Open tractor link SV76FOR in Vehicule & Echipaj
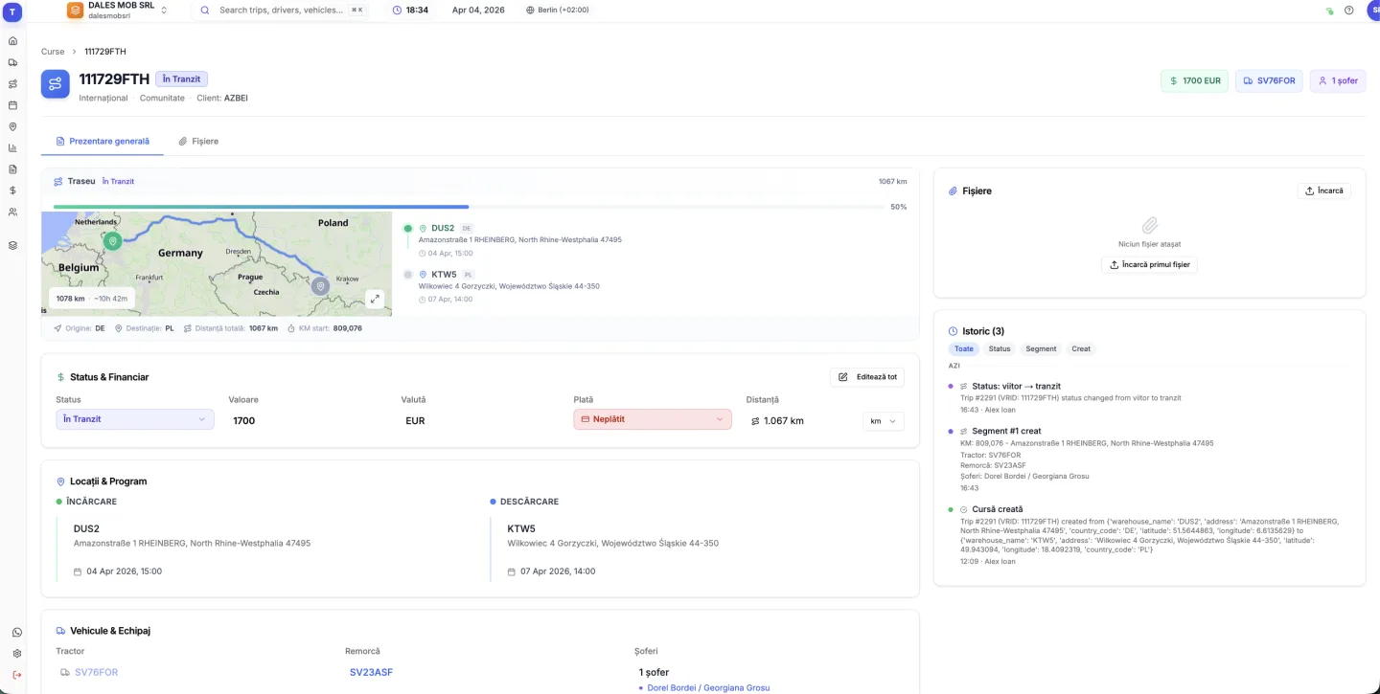 tap(96, 672)
